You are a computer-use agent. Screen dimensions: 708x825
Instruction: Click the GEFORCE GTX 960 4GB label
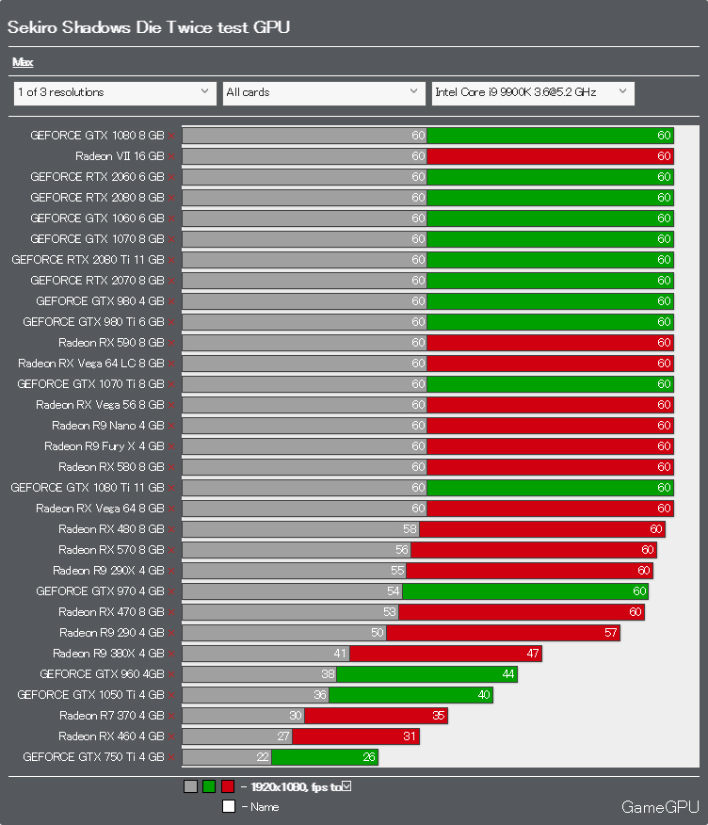[102, 674]
